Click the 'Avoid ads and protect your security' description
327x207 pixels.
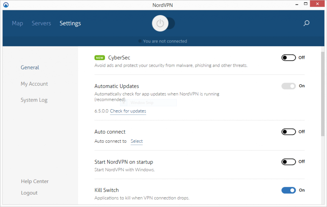click(171, 65)
